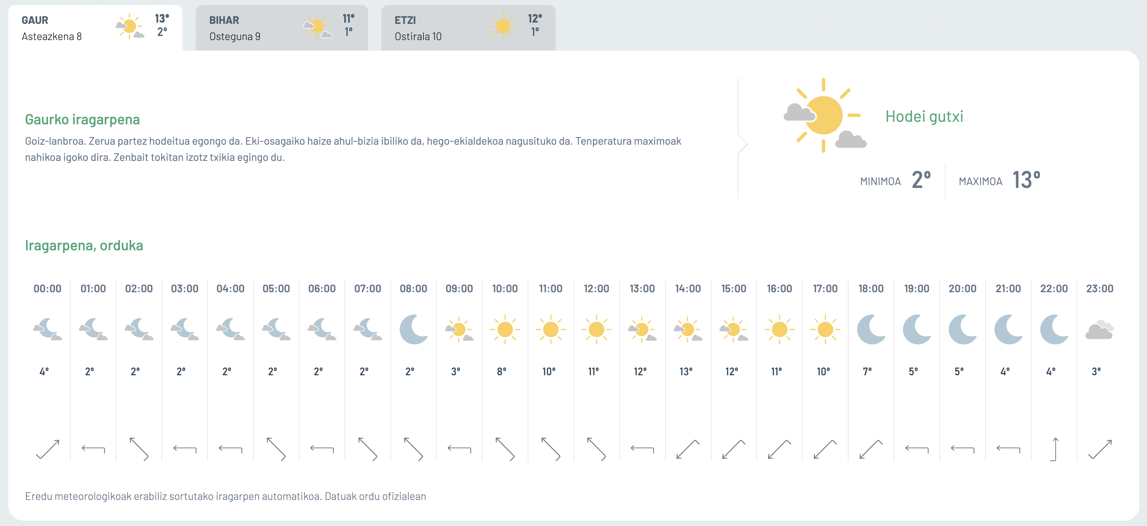Click the large Hodei gutxi weather icon

825,115
